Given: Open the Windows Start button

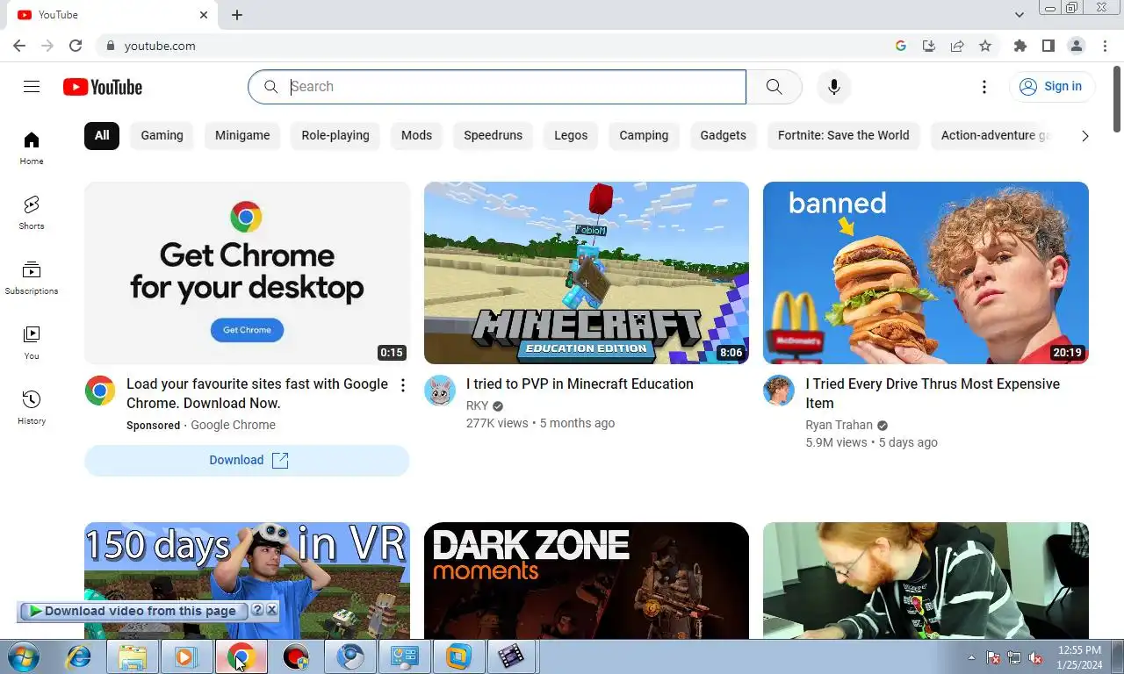Looking at the screenshot, I should pyautogui.click(x=24, y=656).
